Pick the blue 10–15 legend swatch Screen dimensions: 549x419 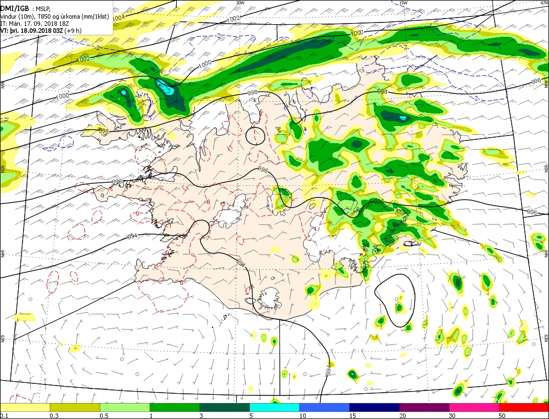[324, 407]
